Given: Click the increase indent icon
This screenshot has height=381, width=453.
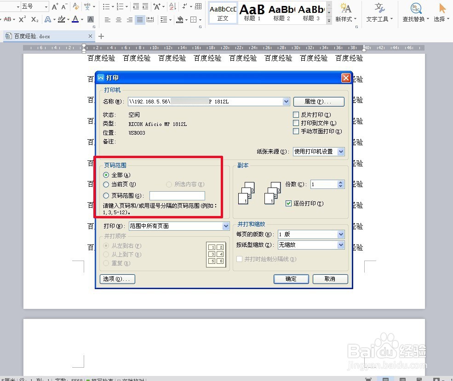Looking at the screenshot, I should (145, 6).
